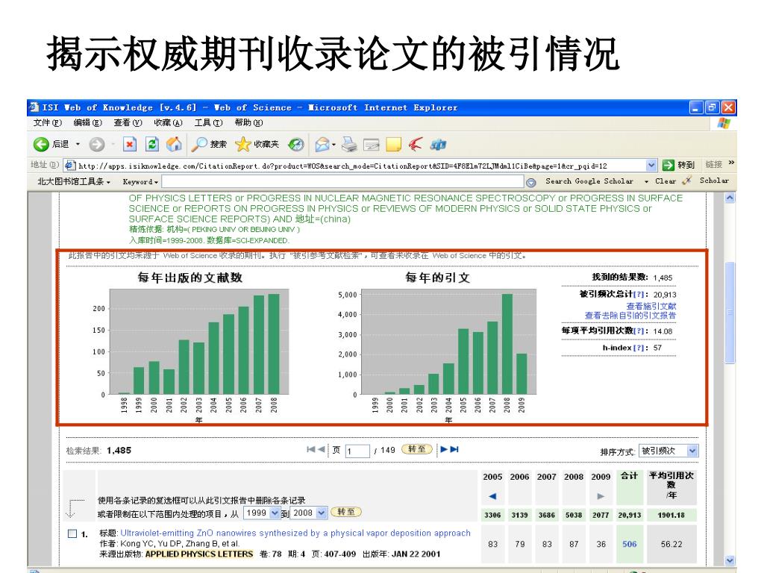Viewport: 764px width, 573px height.
Task: Open the 北大图书馆工具条 dropdown
Action: click(74, 181)
